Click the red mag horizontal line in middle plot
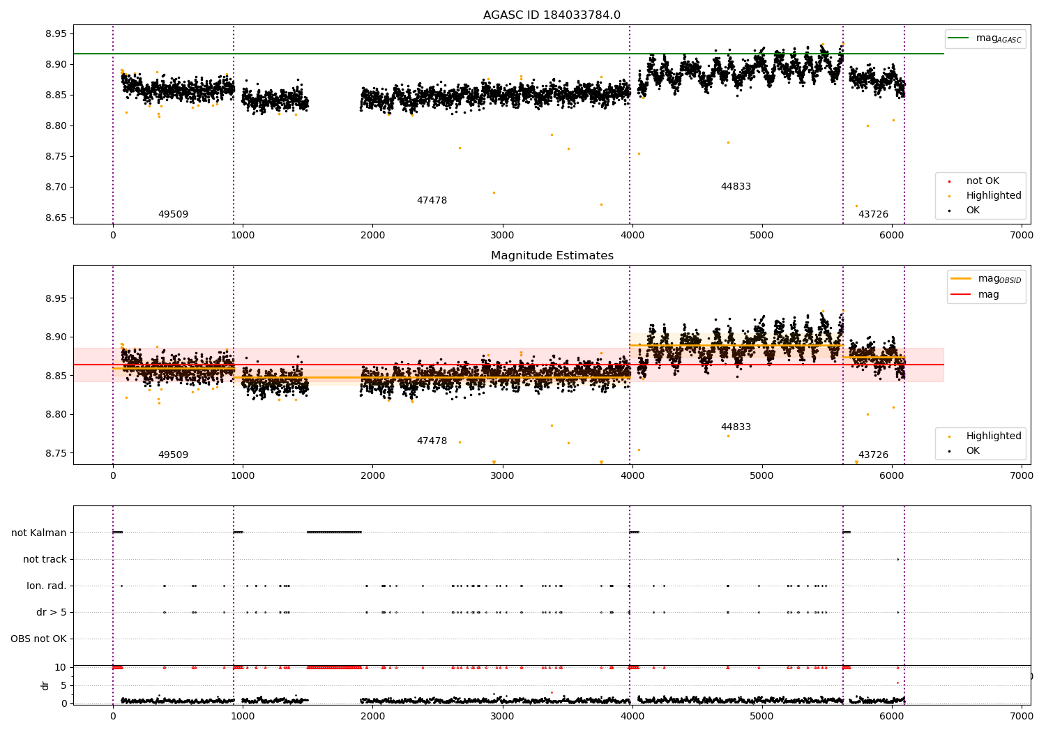Screen dimensions: 1046x732 508,365
